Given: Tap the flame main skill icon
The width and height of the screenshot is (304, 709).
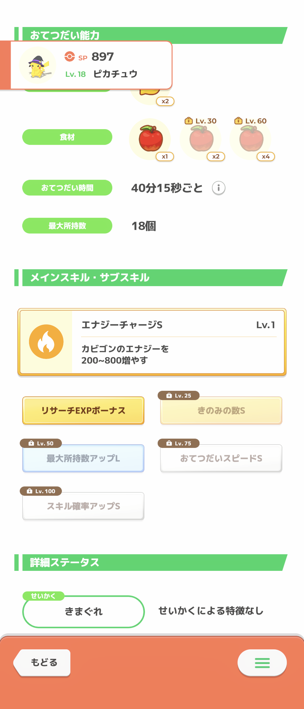Looking at the screenshot, I should [46, 342].
